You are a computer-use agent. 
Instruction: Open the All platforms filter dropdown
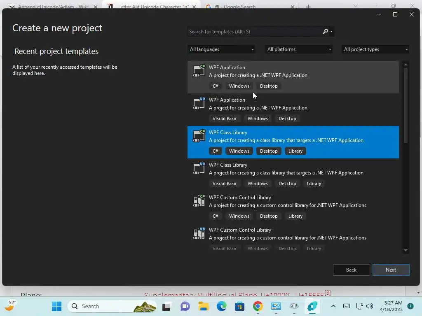pos(299,49)
